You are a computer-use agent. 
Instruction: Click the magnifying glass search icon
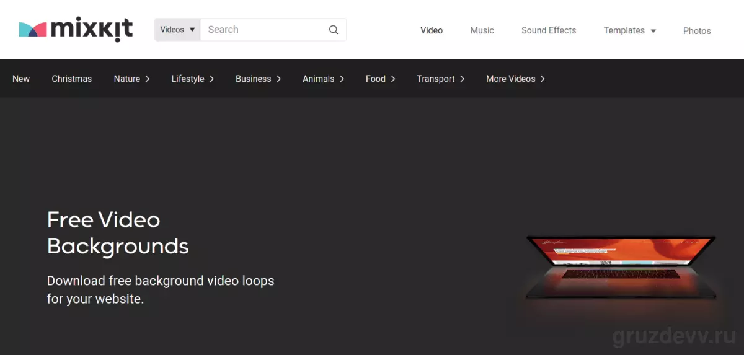coord(334,30)
